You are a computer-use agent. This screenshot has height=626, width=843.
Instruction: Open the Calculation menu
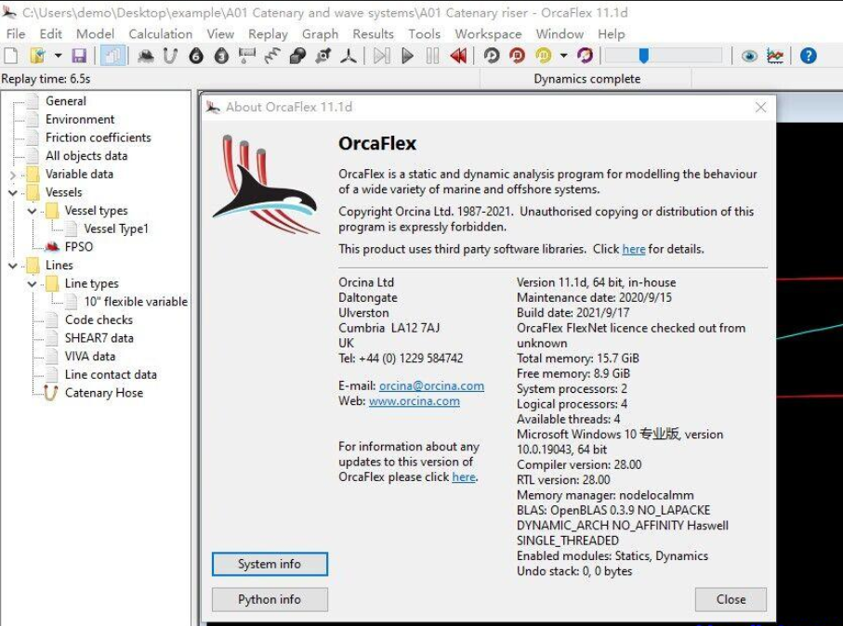pyautogui.click(x=160, y=33)
